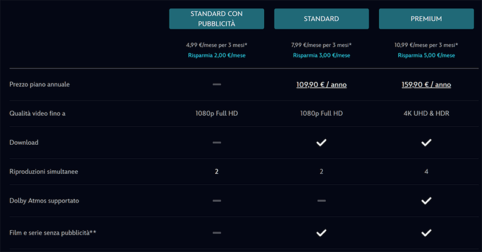Click the Download checkmark under Standard
The height and width of the screenshot is (252, 482).
(x=322, y=142)
